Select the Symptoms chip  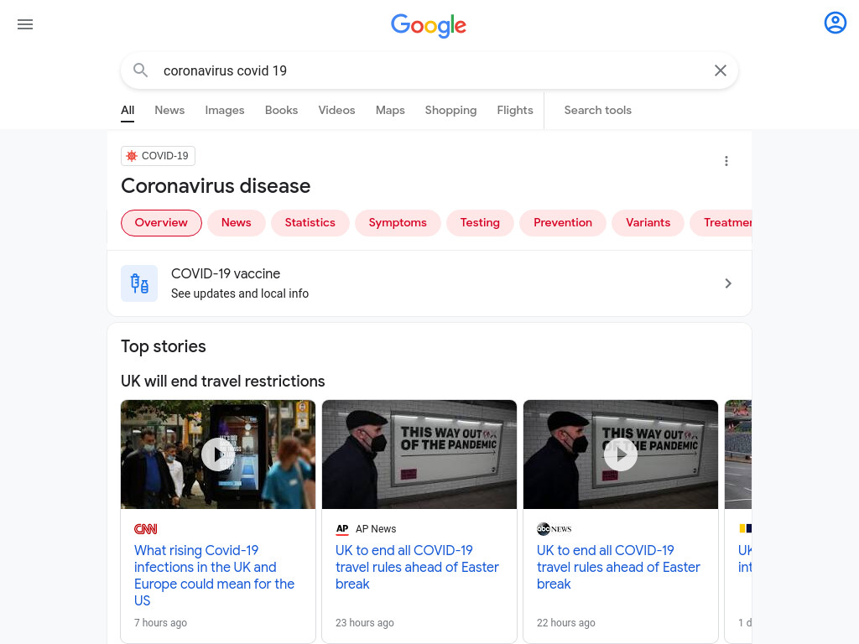pyautogui.click(x=398, y=223)
